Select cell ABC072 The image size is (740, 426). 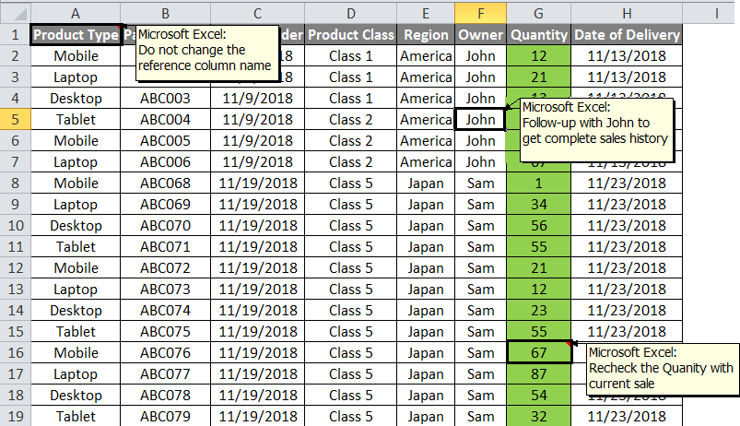point(165,267)
